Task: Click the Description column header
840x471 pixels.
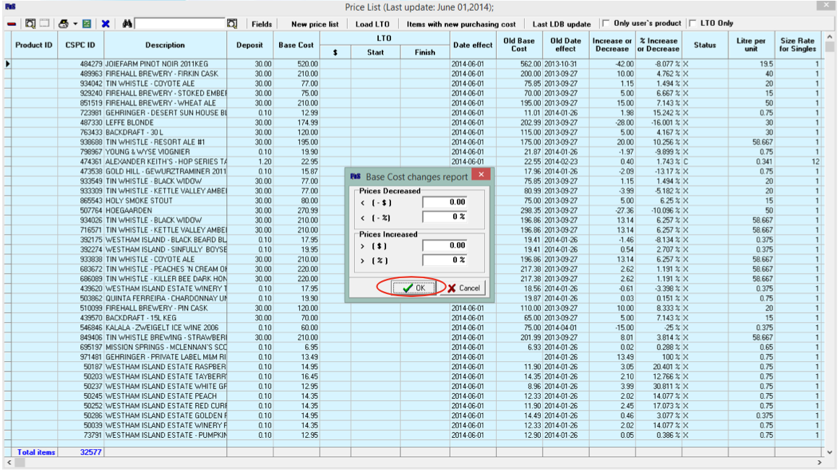Action: pyautogui.click(x=165, y=45)
